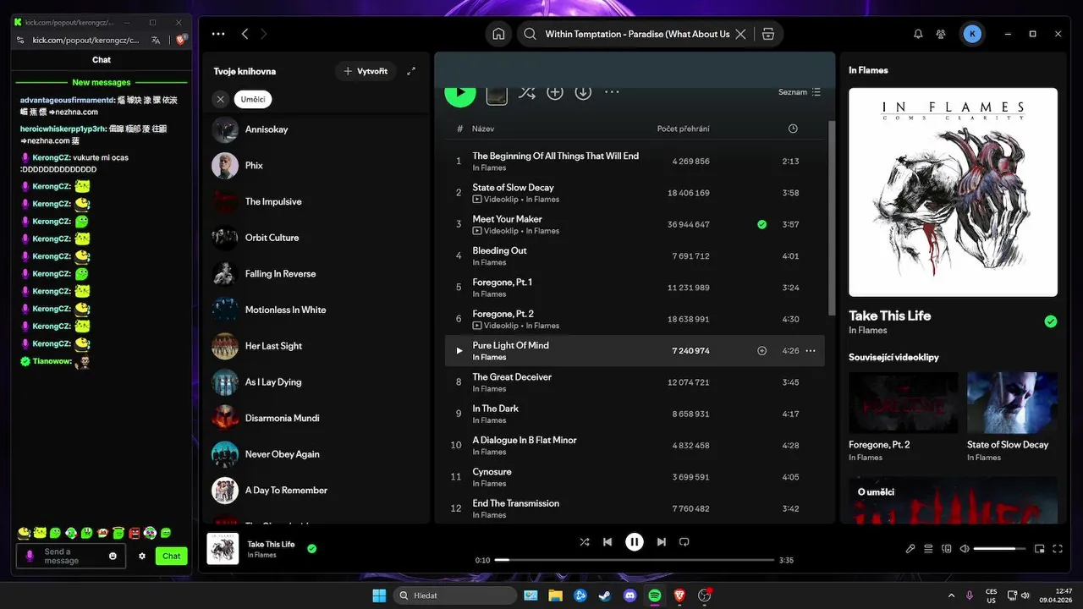Toggle saved checkmark on Meet Your Maker
Screen dimensions: 1083x609
point(761,224)
